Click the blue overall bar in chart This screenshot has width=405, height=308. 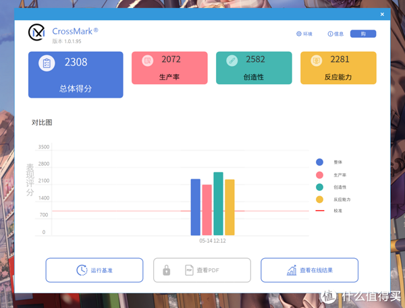196,207
